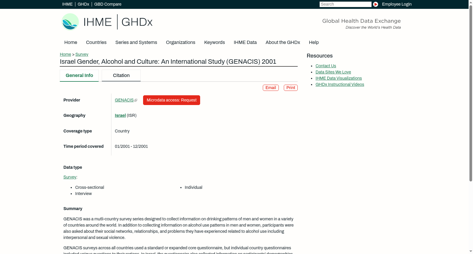This screenshot has height=254, width=473.
Task: Click the Survey breadcrumb link
Action: (82, 54)
